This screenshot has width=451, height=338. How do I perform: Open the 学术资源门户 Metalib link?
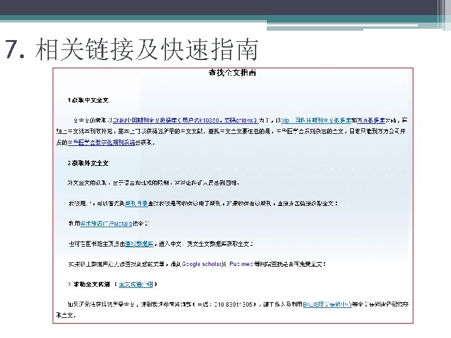point(106,223)
